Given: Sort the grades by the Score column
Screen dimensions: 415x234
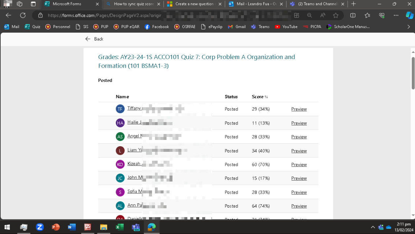Looking at the screenshot, I should coord(260,97).
